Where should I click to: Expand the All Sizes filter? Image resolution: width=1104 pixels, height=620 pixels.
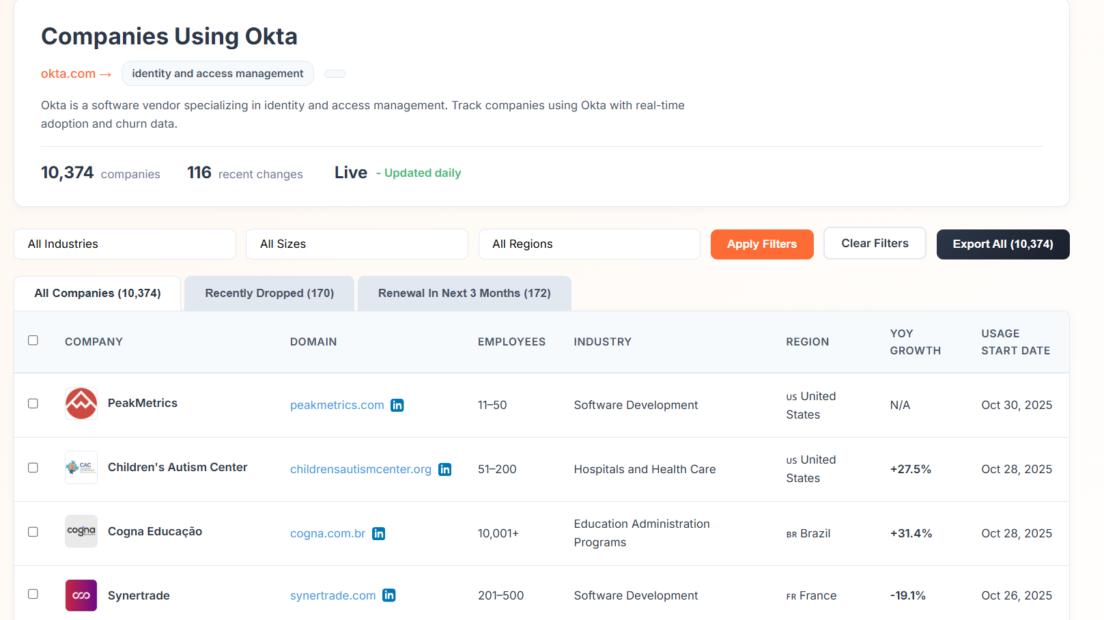(x=357, y=244)
